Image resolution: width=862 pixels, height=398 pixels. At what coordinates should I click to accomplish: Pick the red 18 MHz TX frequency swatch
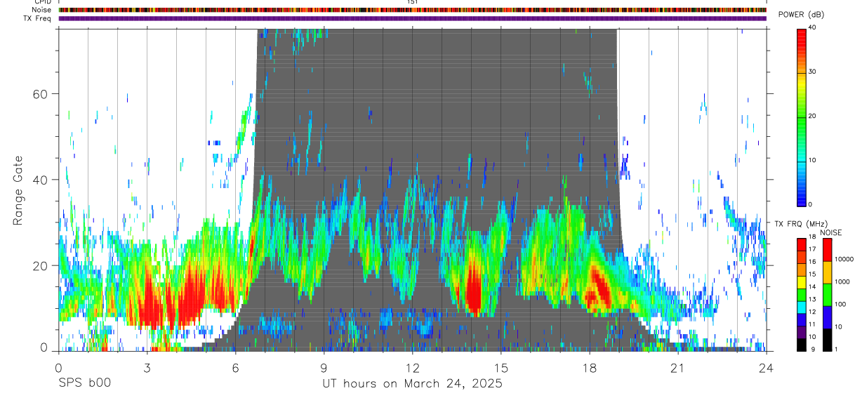click(802, 242)
